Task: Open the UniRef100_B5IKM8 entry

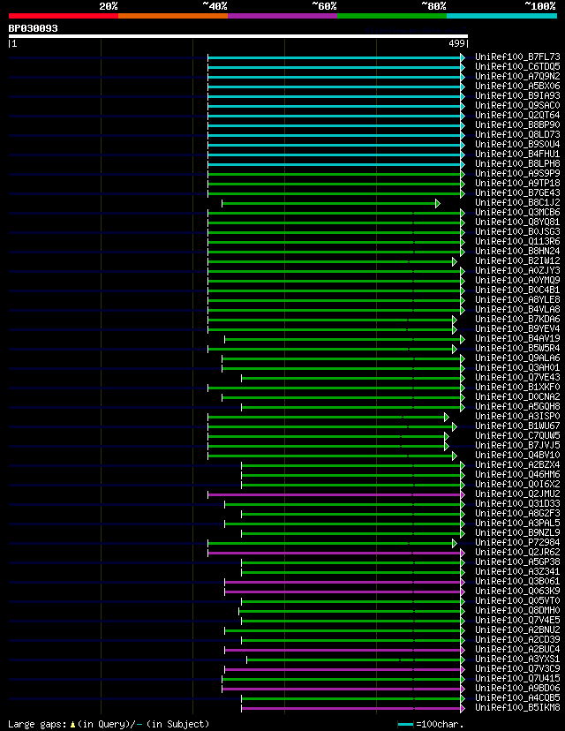Action: coord(517,708)
